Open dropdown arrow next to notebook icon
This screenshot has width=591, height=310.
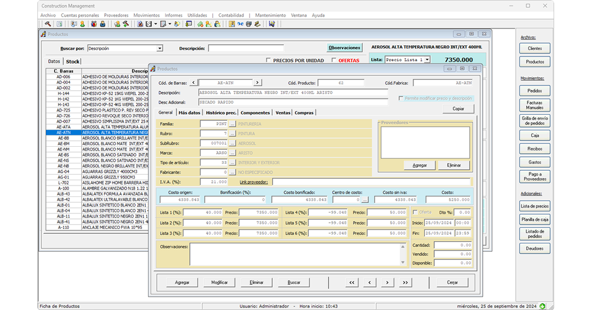tap(170, 24)
